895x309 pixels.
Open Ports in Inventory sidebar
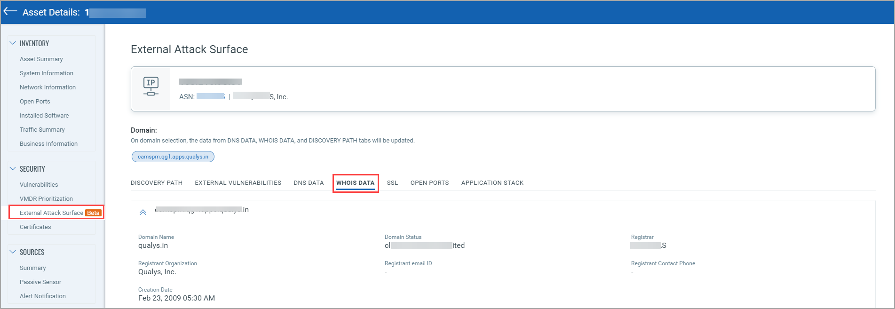coord(35,102)
